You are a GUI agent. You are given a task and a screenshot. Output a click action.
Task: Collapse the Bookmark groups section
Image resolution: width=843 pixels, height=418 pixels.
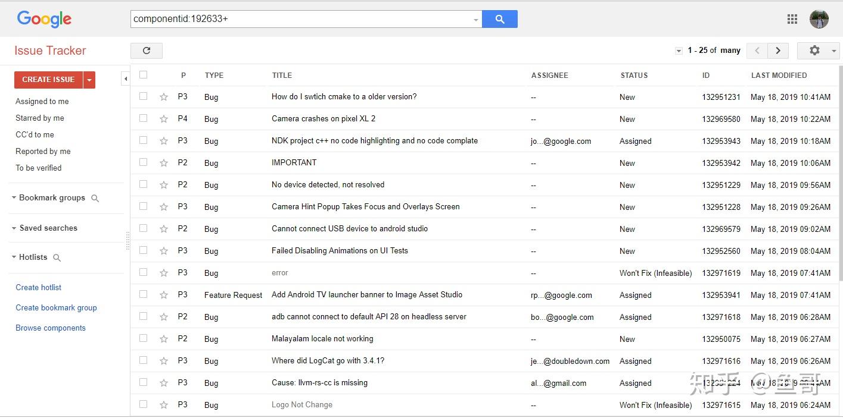click(x=14, y=197)
